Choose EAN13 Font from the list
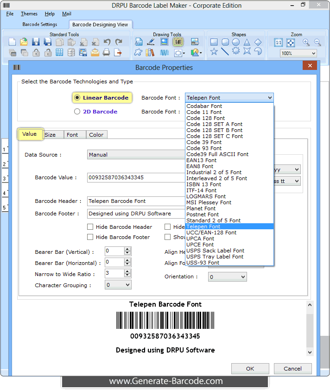Screen dimensions: 330x390 230,160
